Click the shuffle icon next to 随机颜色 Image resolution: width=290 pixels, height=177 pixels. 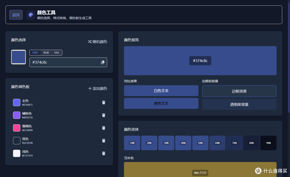click(x=90, y=42)
